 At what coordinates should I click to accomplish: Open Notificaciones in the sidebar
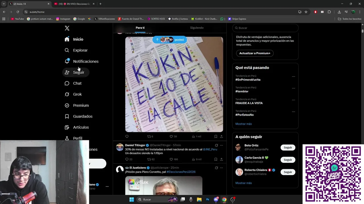(x=82, y=61)
